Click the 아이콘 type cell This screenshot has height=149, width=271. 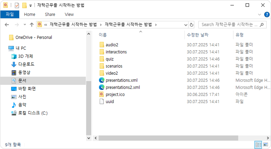click(242, 94)
